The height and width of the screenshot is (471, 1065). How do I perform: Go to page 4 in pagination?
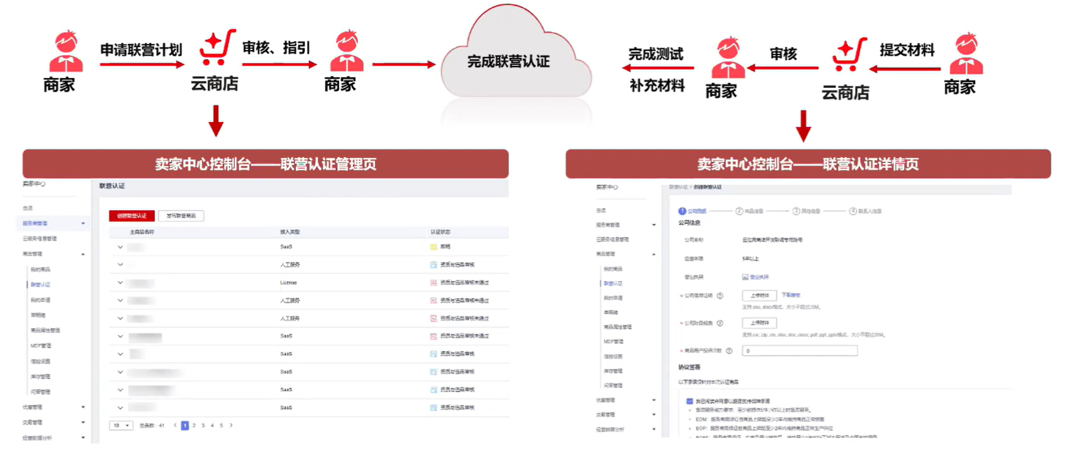[x=212, y=425]
